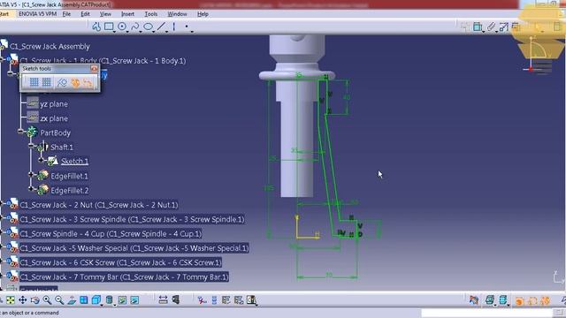Image resolution: width=566 pixels, height=318 pixels.
Task: Open the Window menu
Action: point(177,14)
